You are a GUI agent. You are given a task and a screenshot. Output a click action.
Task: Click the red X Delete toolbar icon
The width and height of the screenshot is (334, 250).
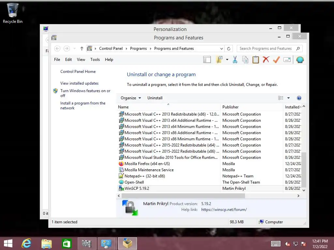point(266,60)
